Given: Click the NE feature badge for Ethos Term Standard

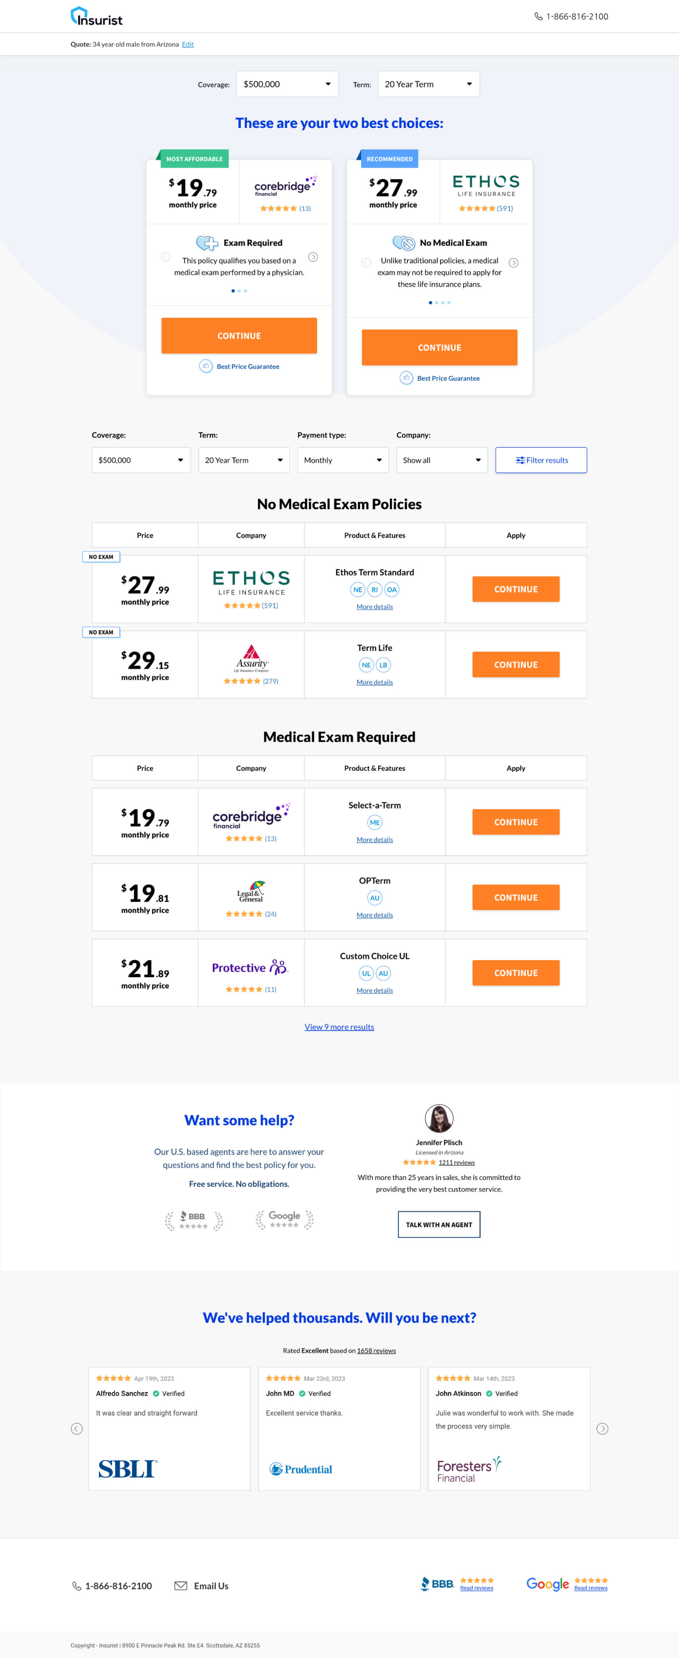Looking at the screenshot, I should [x=358, y=589].
